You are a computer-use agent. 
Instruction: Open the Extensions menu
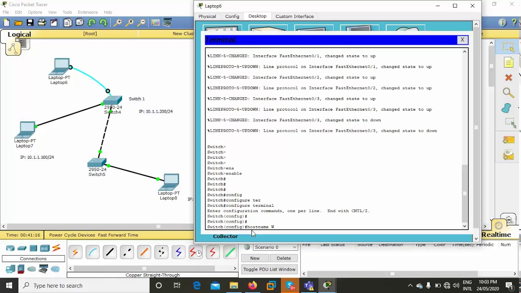point(88,12)
